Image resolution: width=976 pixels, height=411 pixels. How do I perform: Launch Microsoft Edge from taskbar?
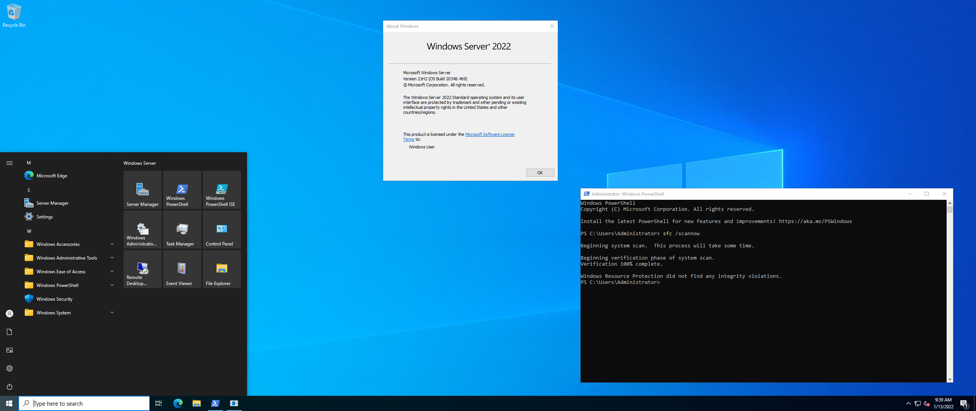coord(178,403)
